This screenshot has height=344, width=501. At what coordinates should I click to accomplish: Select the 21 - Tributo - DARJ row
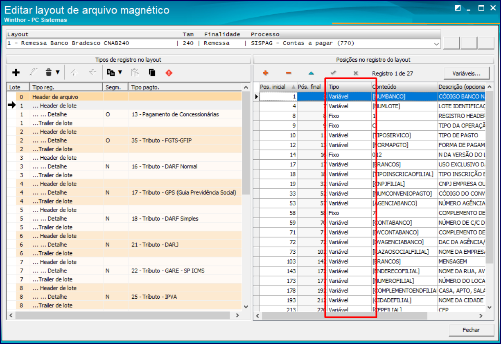point(124,245)
